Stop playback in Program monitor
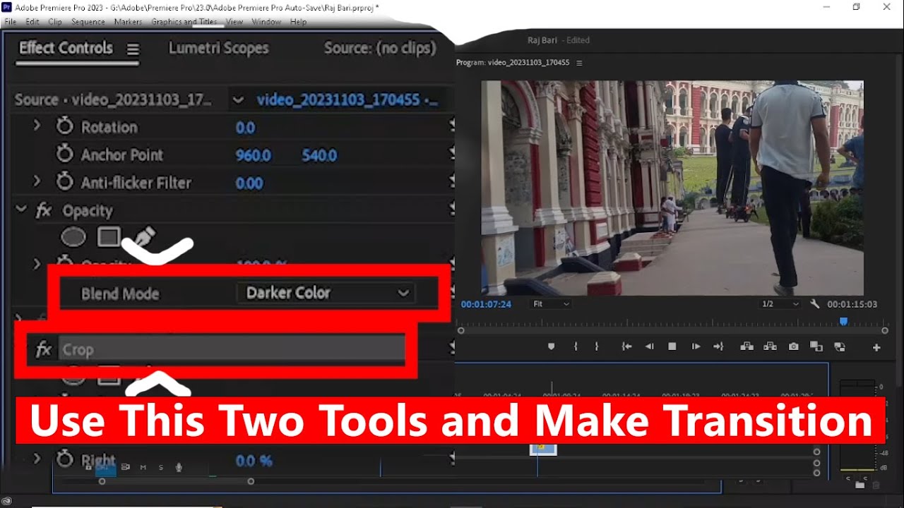 coord(672,346)
